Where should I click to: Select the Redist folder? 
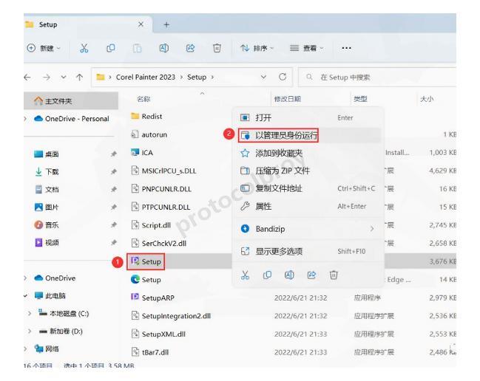(146, 117)
